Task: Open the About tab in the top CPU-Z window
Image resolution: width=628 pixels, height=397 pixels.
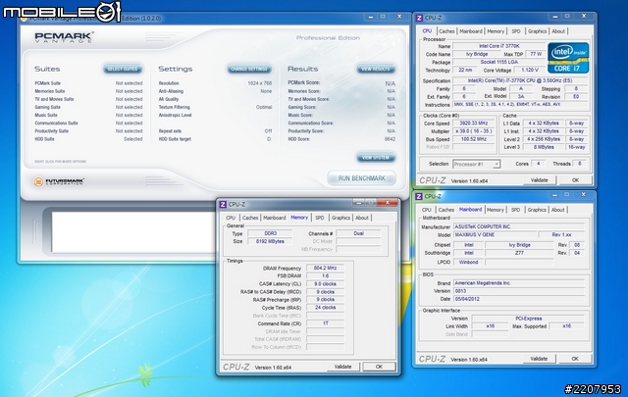Action: 558,31
